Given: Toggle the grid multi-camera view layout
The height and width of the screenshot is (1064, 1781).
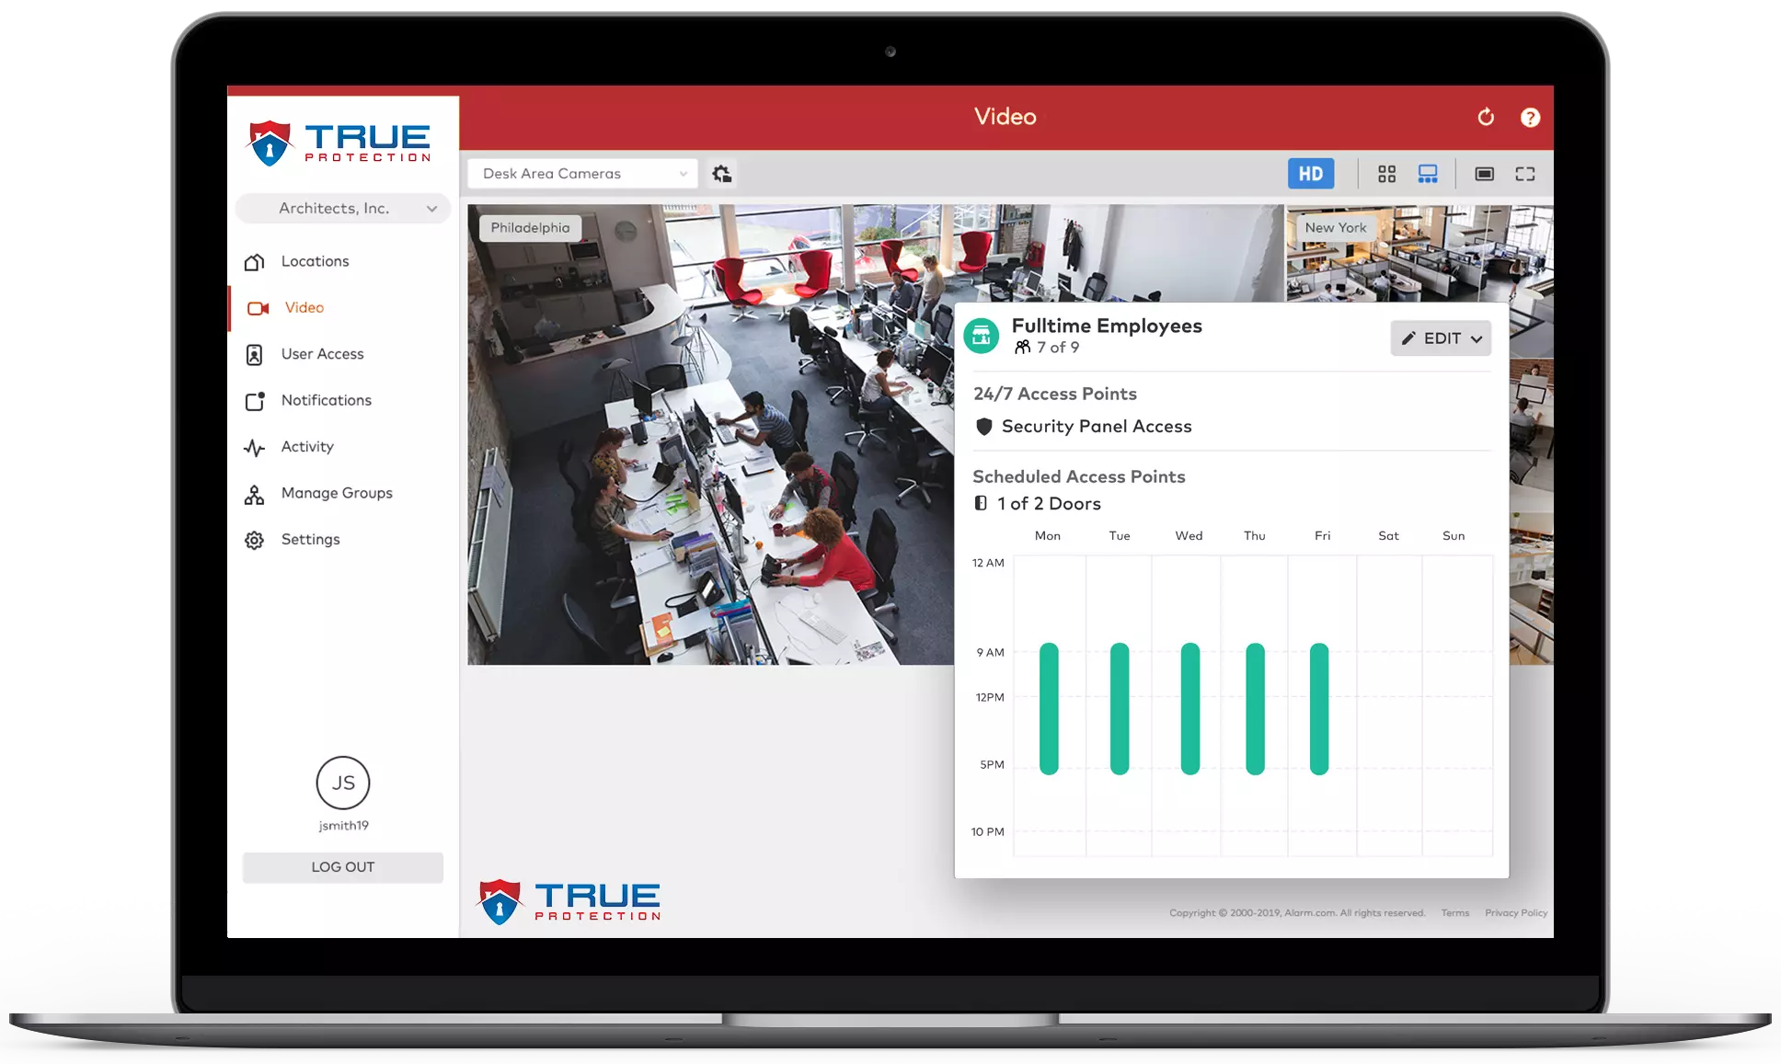Looking at the screenshot, I should tap(1385, 174).
